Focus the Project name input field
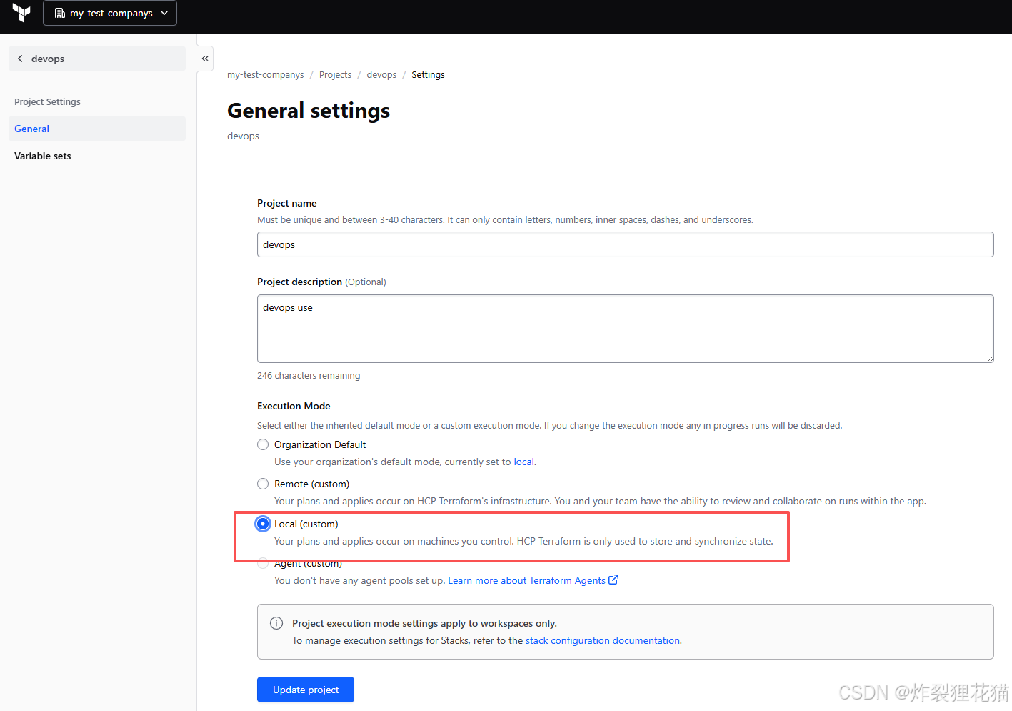 point(625,244)
